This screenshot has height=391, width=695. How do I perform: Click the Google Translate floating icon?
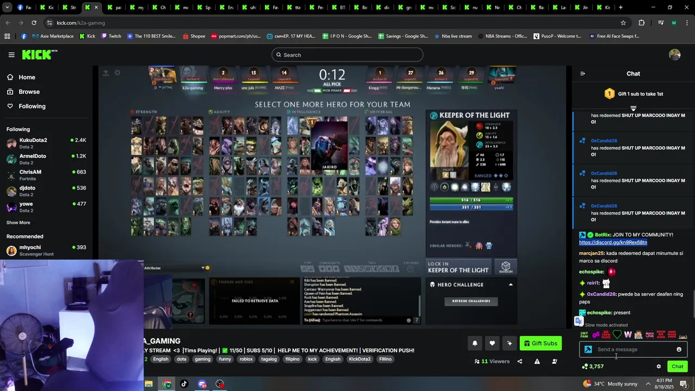tap(579, 321)
